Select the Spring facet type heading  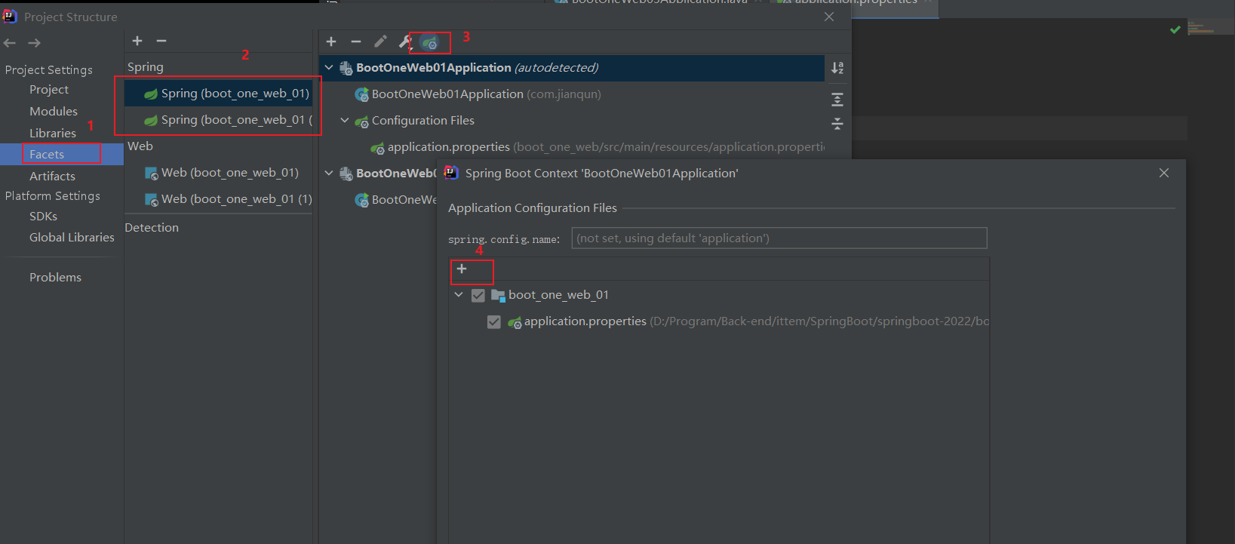point(145,66)
